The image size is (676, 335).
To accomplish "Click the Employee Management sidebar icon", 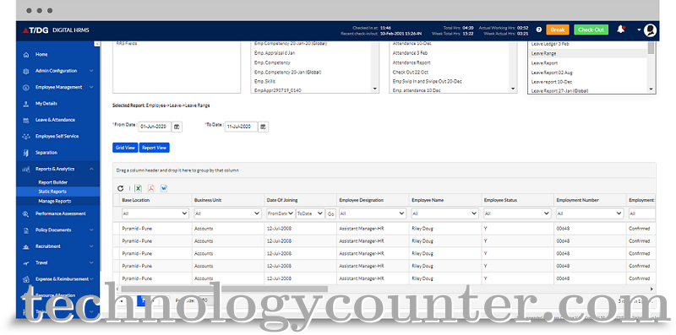I will tap(26, 88).
